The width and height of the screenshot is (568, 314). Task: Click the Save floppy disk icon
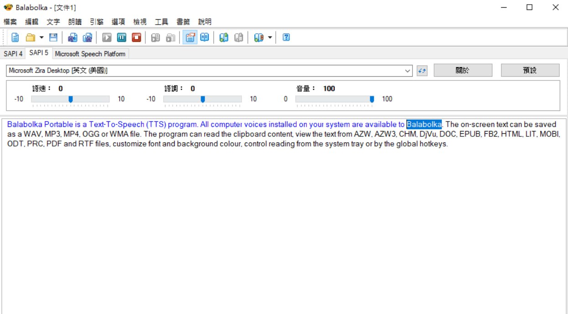click(53, 37)
